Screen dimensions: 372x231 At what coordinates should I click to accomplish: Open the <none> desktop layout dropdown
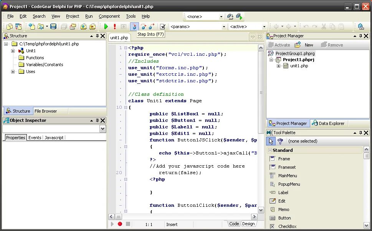(221, 17)
